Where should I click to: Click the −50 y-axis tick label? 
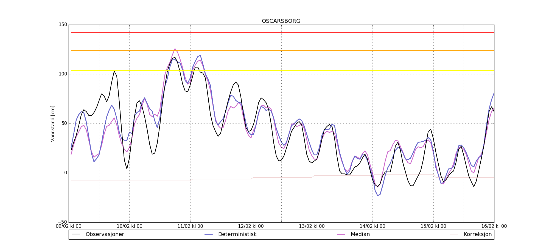point(61,222)
